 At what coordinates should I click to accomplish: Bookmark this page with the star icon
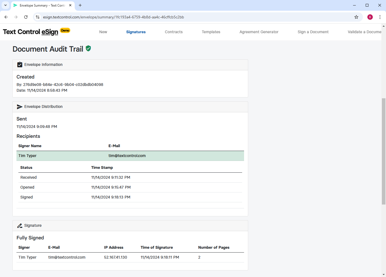pyautogui.click(x=356, y=17)
